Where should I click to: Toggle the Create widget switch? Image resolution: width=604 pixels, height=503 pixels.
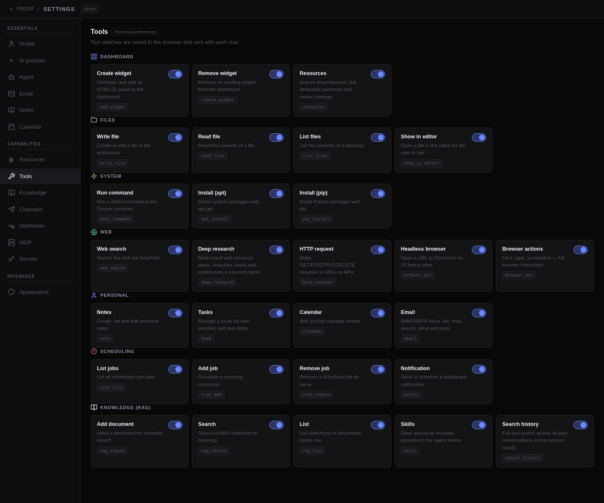(x=175, y=74)
